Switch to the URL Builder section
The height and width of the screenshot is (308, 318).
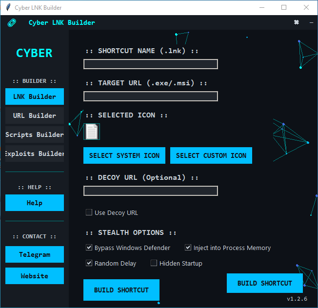[35, 115]
